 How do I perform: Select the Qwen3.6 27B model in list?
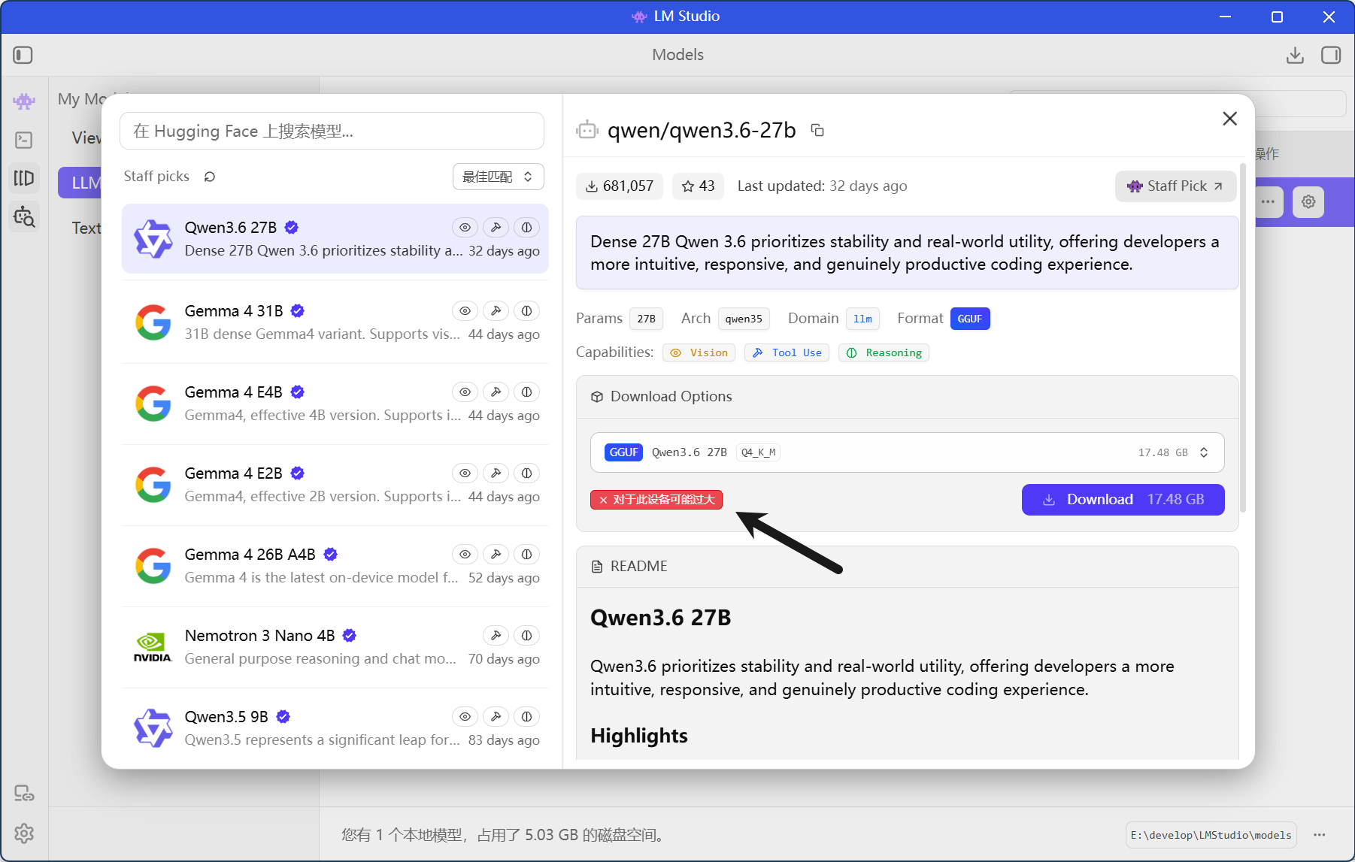click(x=335, y=239)
